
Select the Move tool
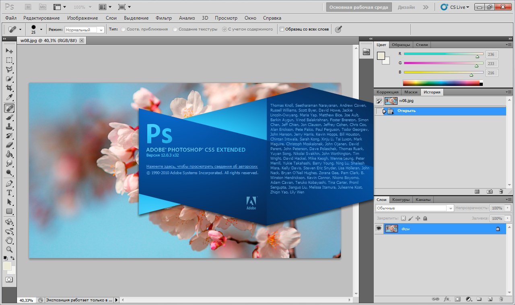(9, 51)
